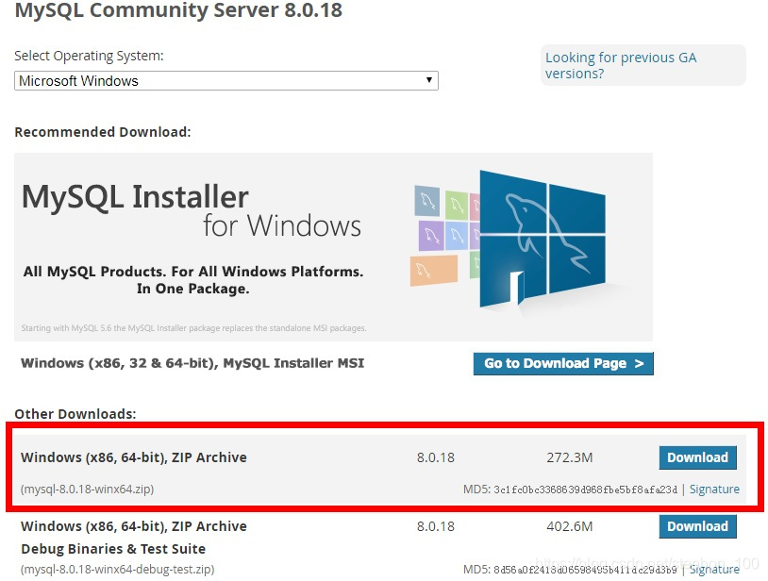Click the MD5 hash of the debug-test archive
The image size is (768, 581).
pos(585,570)
